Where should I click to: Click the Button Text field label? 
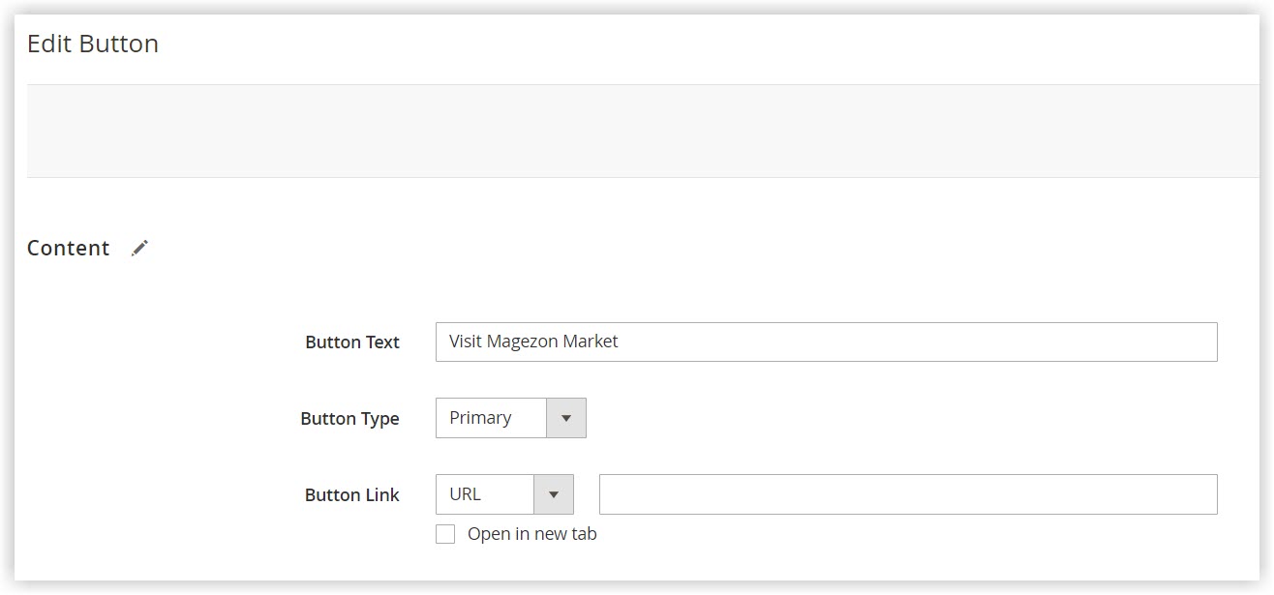pos(352,342)
